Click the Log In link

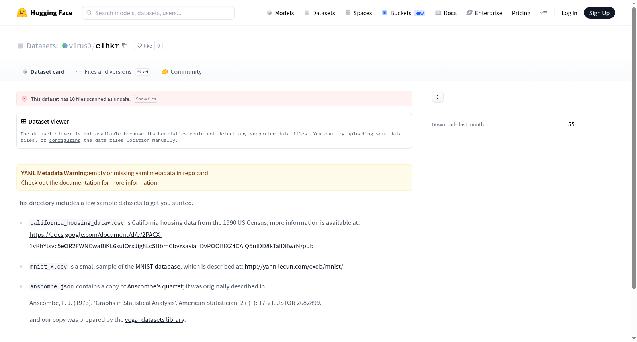coord(569,13)
